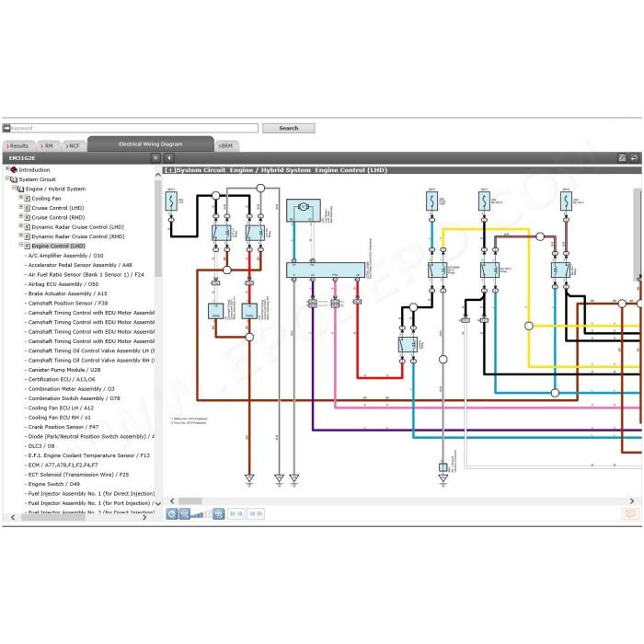The height and width of the screenshot is (644, 644).
Task: Click the print icon in the diagram header bar
Action: coord(622,157)
